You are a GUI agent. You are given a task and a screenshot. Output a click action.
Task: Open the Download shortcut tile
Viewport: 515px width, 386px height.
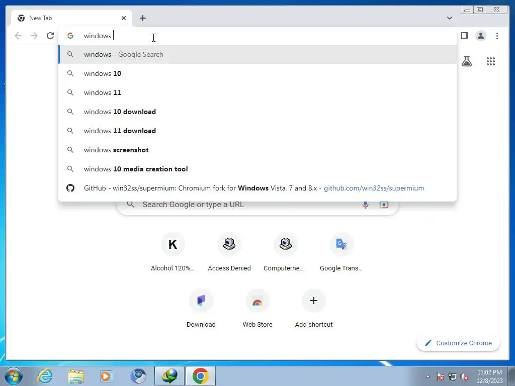[201, 309]
